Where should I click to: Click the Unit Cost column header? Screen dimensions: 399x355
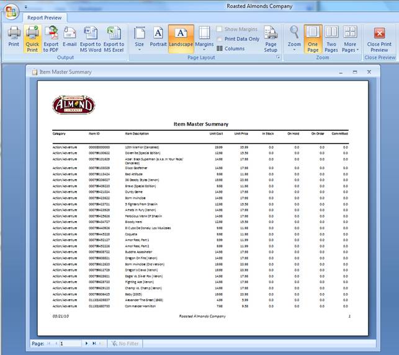216,133
